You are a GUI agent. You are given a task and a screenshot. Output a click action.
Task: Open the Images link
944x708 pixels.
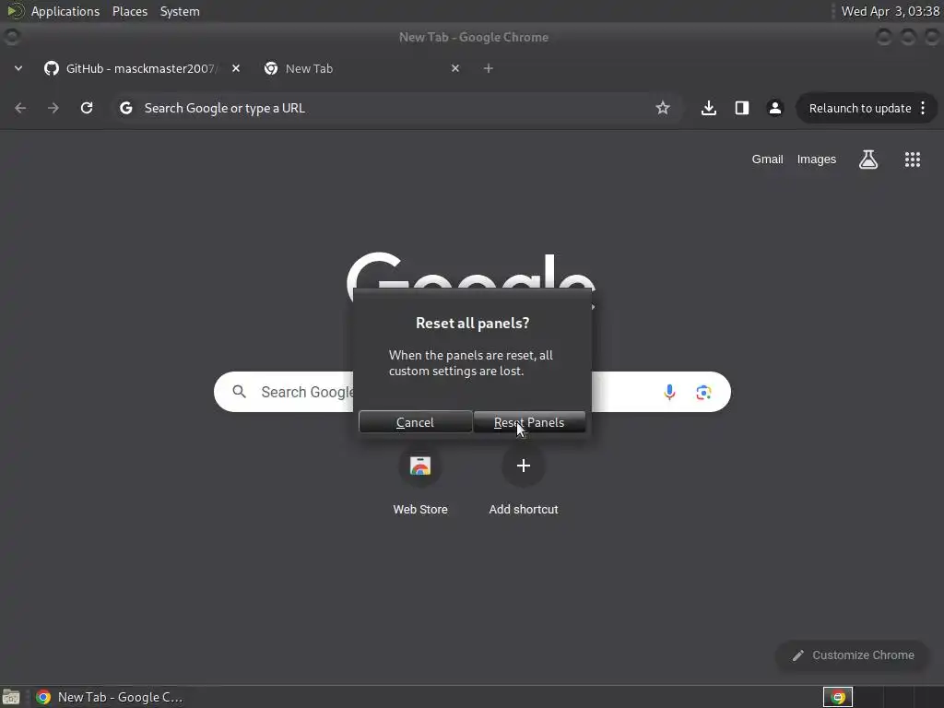click(817, 159)
